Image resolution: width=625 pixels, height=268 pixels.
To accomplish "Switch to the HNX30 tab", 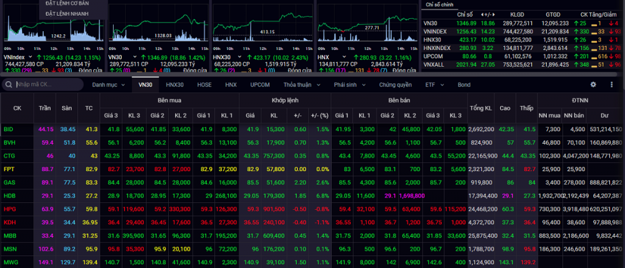I will tap(174, 84).
